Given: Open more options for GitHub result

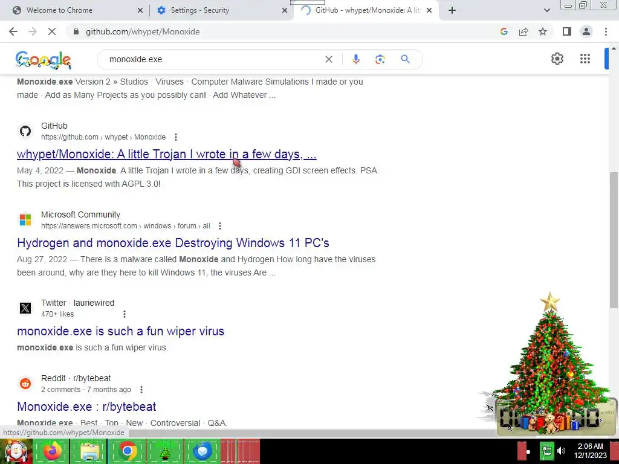Looking at the screenshot, I should pyautogui.click(x=176, y=137).
